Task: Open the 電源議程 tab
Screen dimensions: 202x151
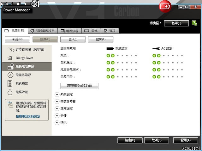Action: tap(70, 31)
